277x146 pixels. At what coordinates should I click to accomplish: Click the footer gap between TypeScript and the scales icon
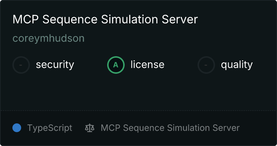pos(78,128)
